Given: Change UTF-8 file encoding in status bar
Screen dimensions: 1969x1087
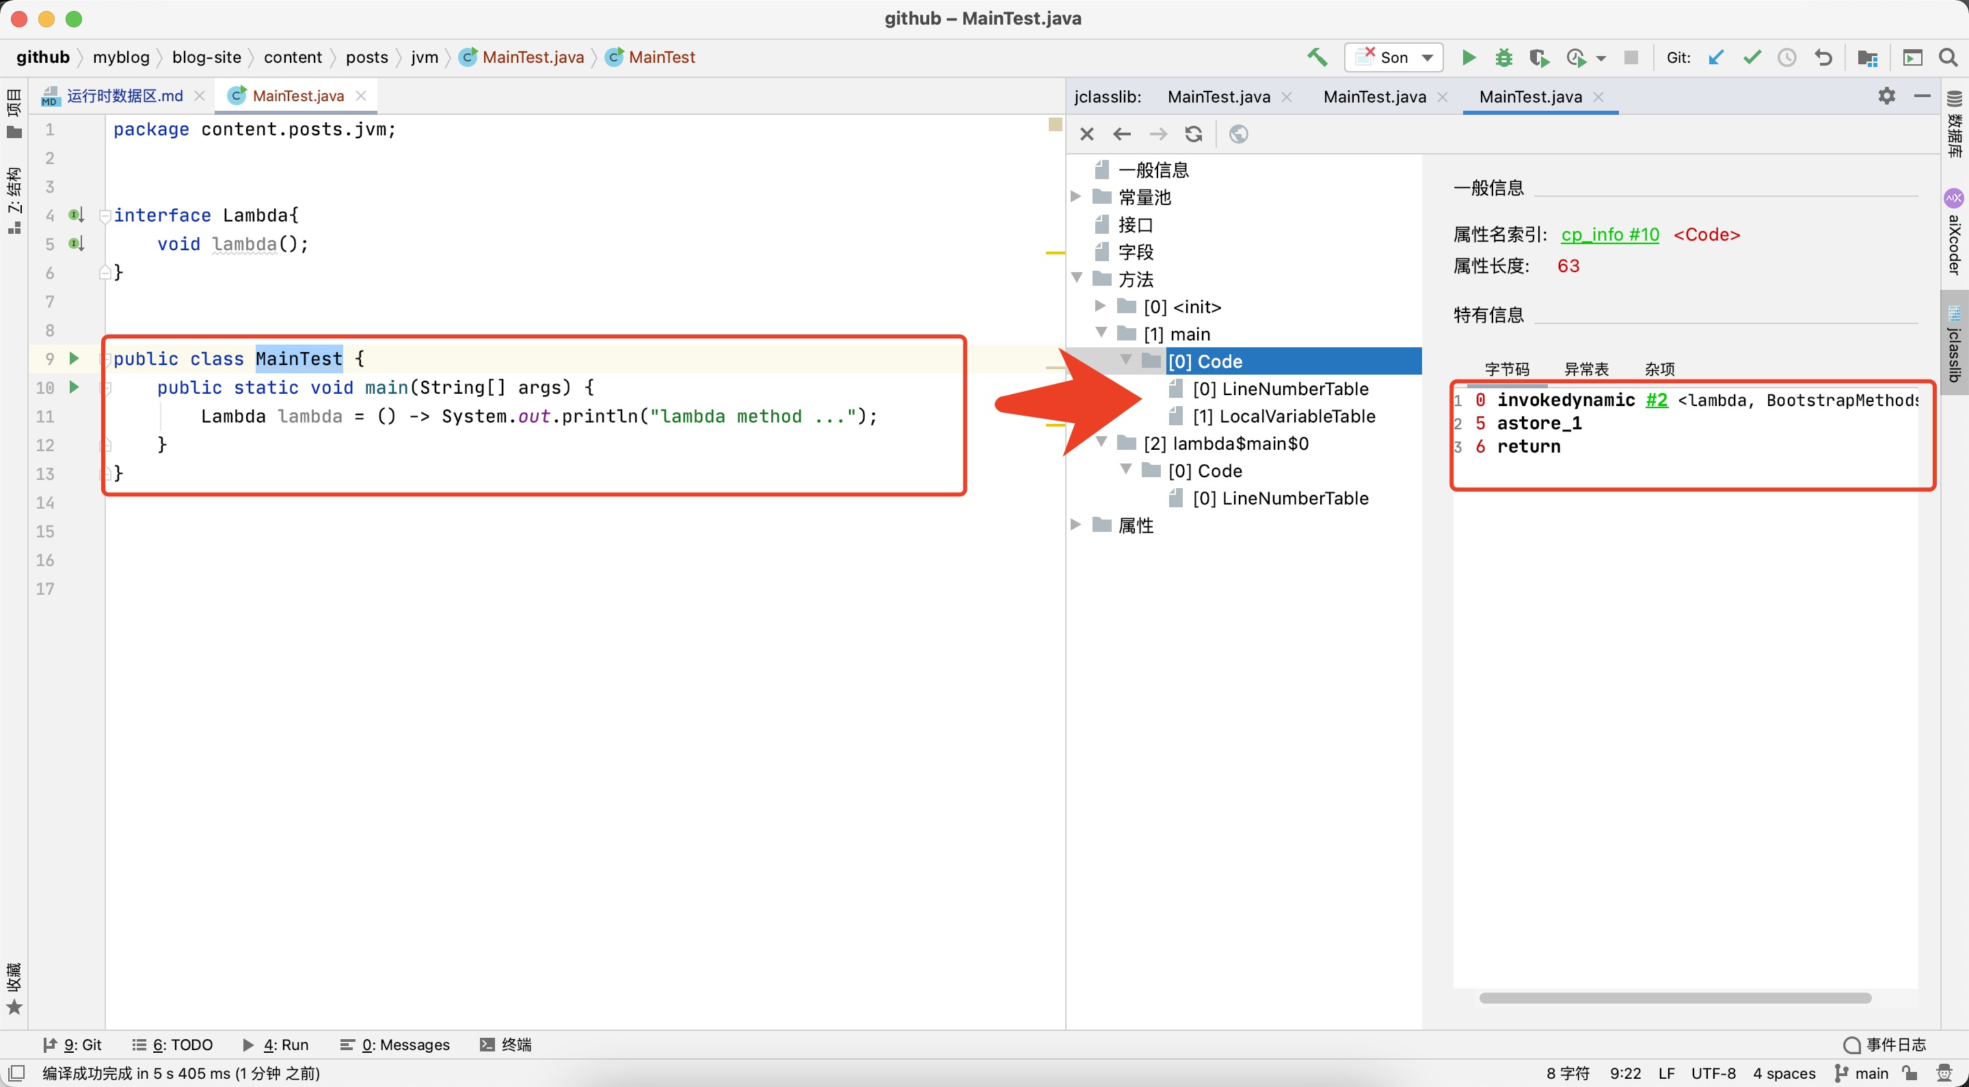Looking at the screenshot, I should pos(1714,1073).
